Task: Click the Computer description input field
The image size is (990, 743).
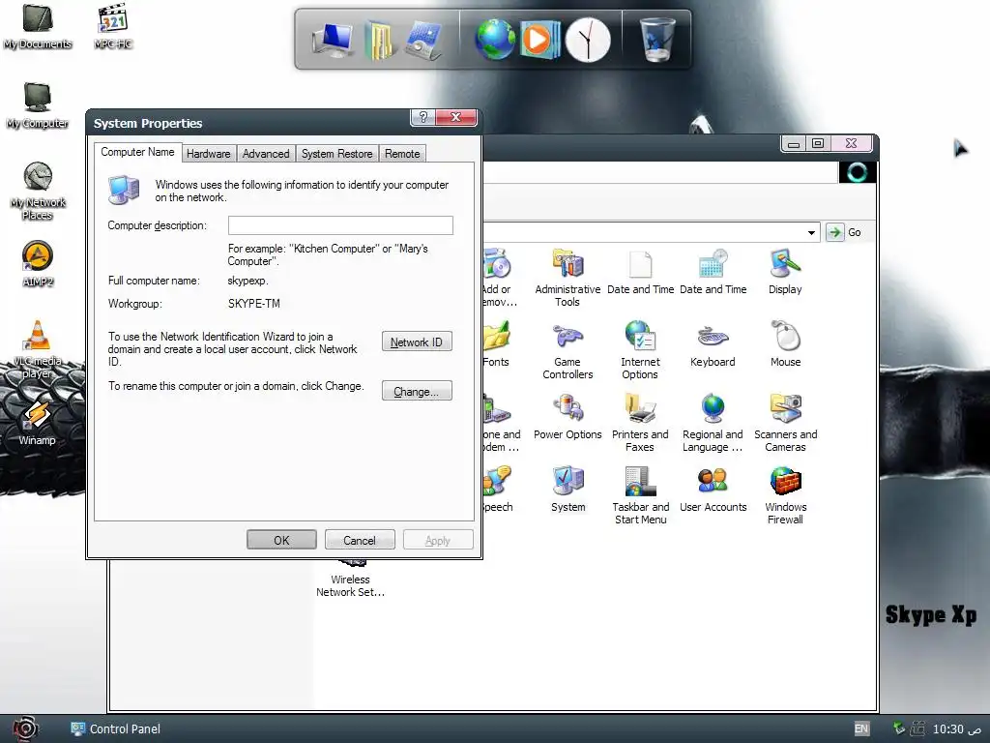Action: pos(340,225)
